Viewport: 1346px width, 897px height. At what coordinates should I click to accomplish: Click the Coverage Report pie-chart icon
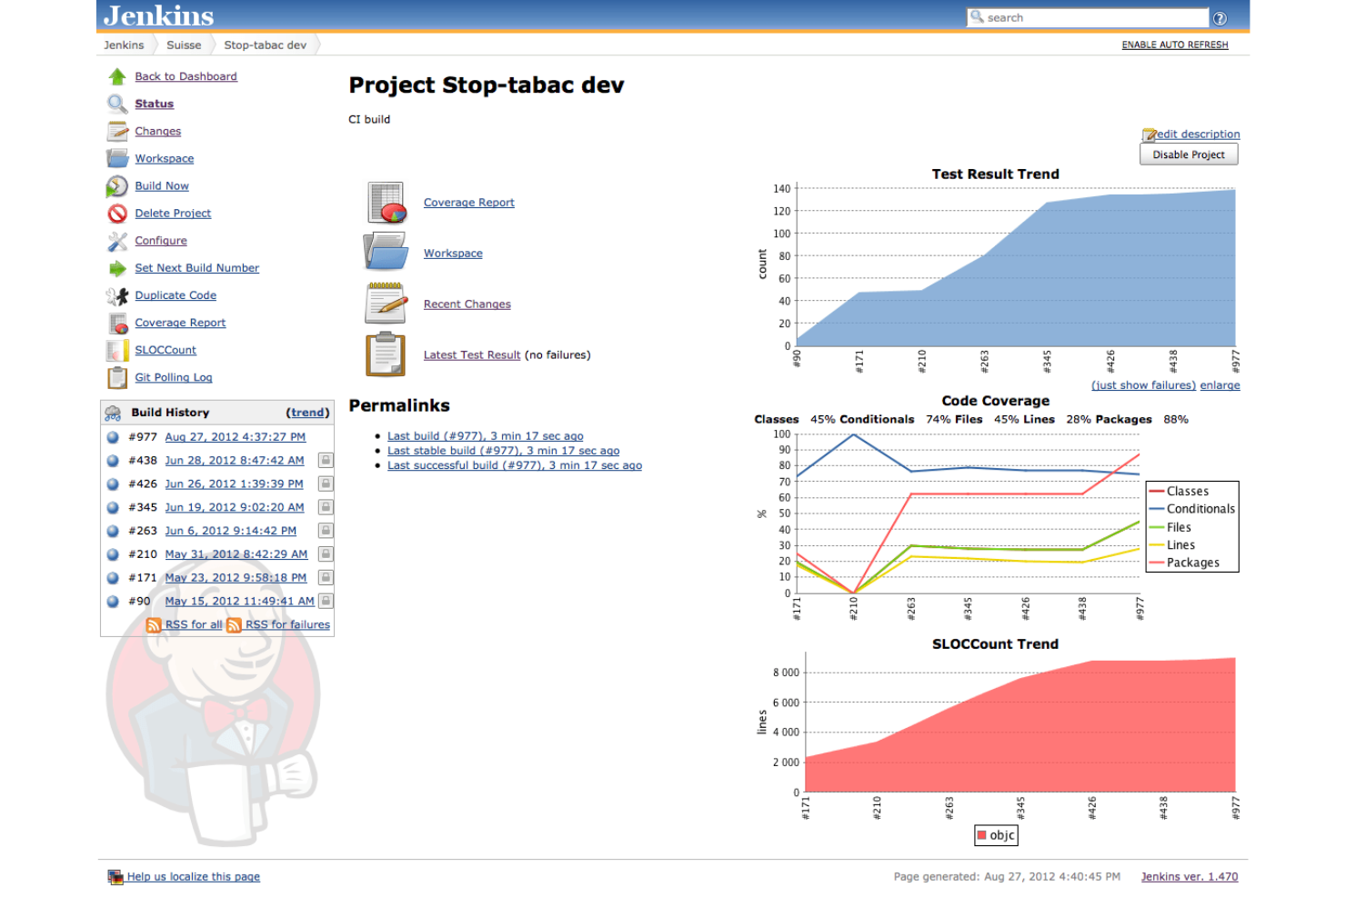116,323
